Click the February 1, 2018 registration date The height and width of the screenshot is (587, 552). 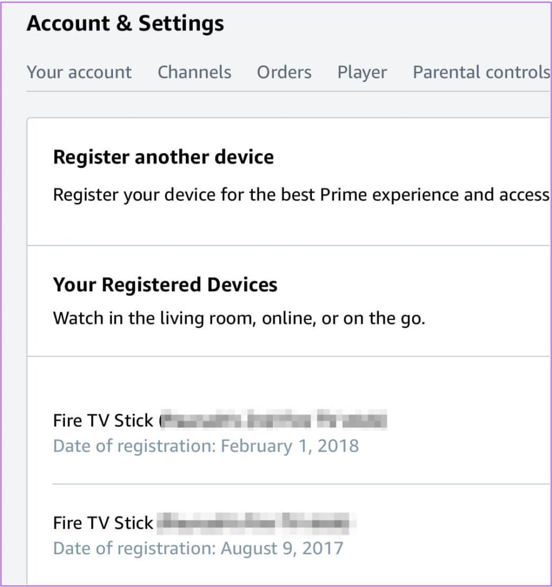[x=205, y=445]
